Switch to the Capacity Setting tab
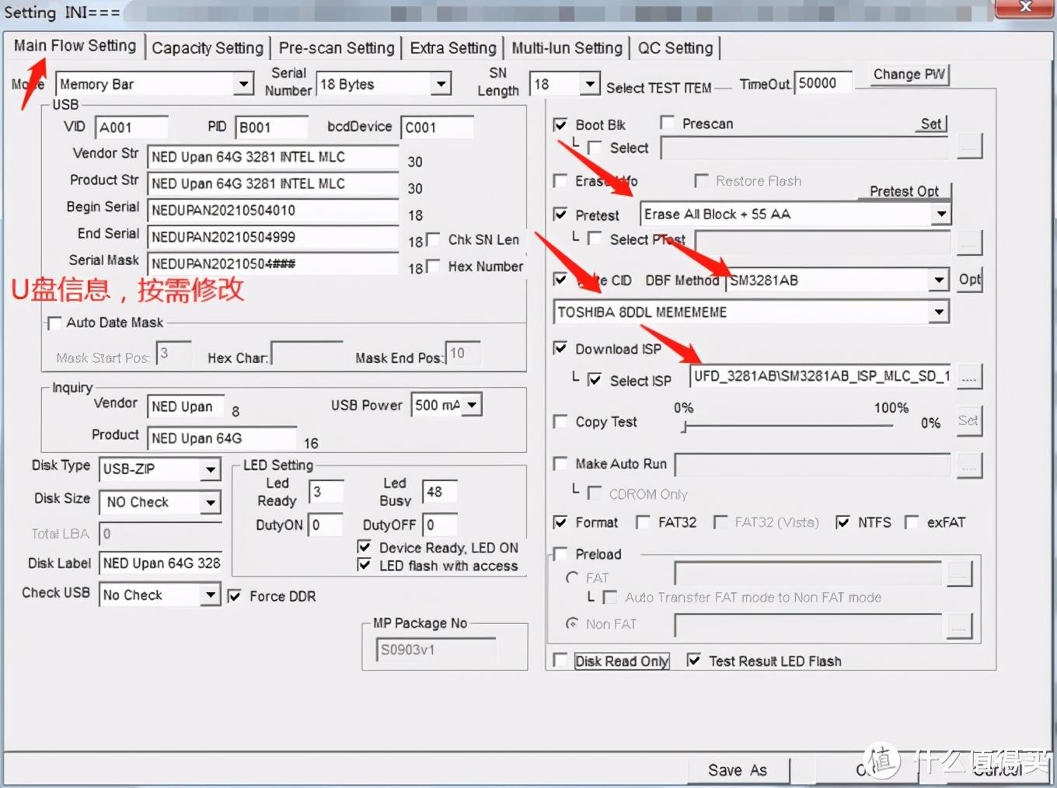 pyautogui.click(x=208, y=48)
